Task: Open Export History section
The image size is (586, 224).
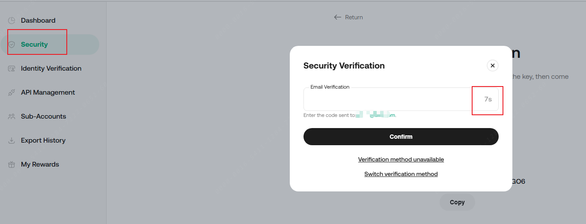Action: 43,140
